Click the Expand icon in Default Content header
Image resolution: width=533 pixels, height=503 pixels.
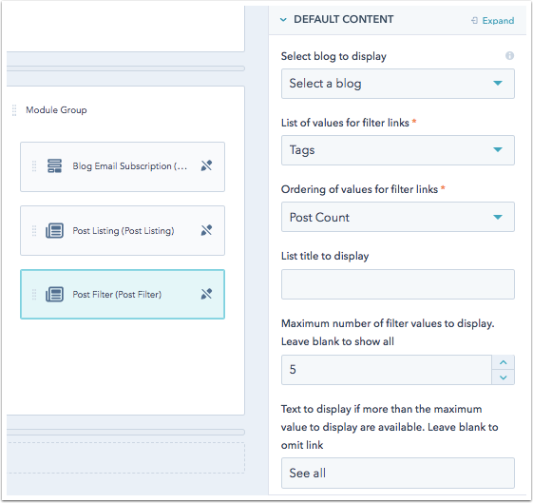click(x=474, y=21)
